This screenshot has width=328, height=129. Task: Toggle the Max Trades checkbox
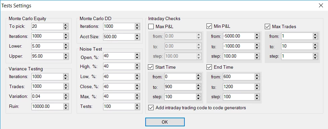pos(267,26)
